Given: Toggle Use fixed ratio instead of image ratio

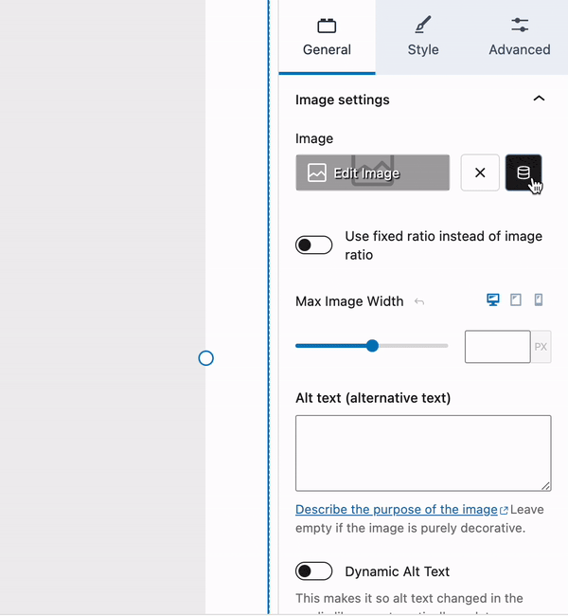Looking at the screenshot, I should point(313,245).
